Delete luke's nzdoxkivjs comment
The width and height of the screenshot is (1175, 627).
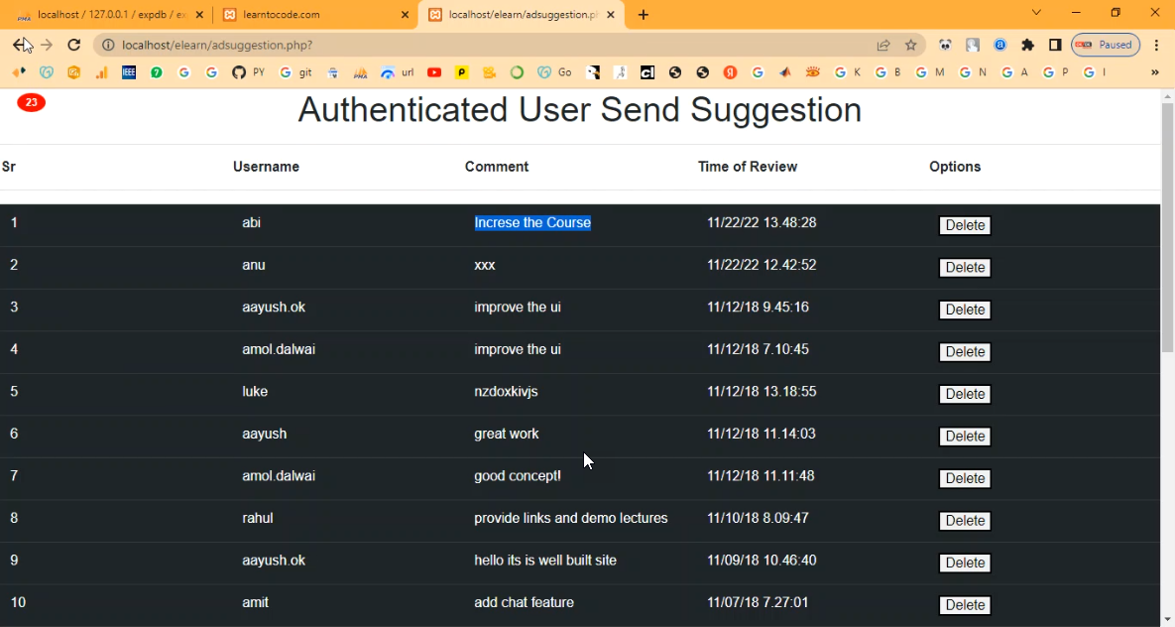(964, 394)
